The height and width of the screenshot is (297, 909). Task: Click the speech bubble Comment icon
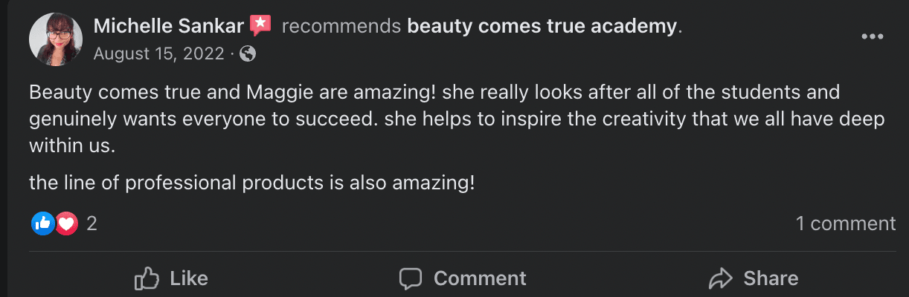coord(411,278)
